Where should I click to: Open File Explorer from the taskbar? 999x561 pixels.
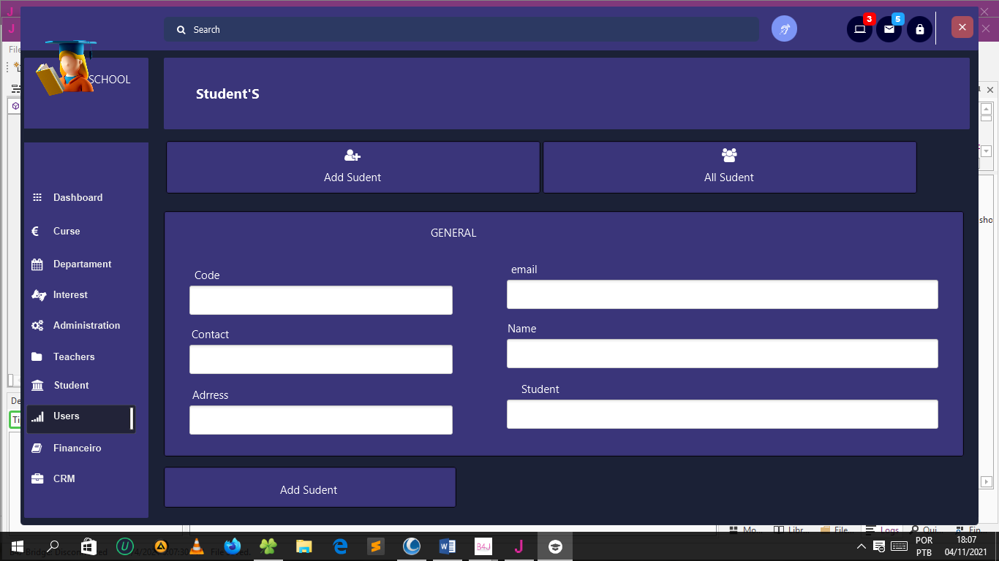point(304,546)
